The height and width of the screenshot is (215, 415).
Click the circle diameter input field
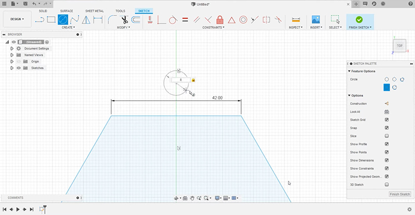[181, 80]
